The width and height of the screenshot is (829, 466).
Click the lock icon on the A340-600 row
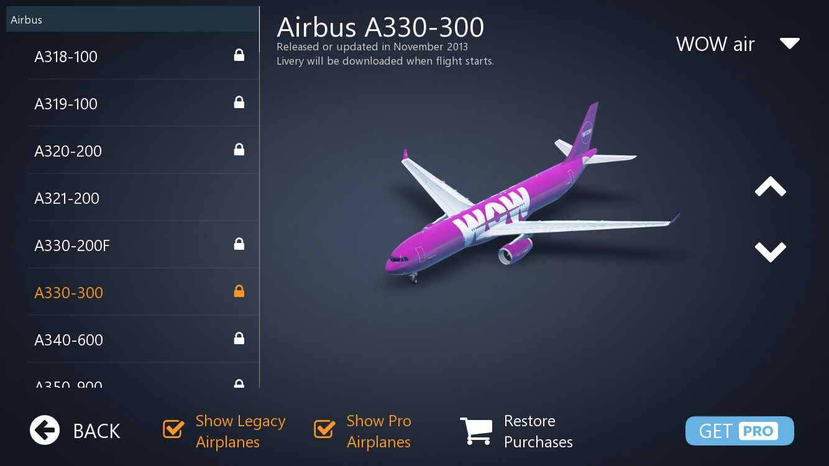[239, 339]
